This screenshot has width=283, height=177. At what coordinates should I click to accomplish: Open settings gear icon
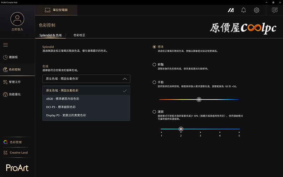click(x=256, y=10)
